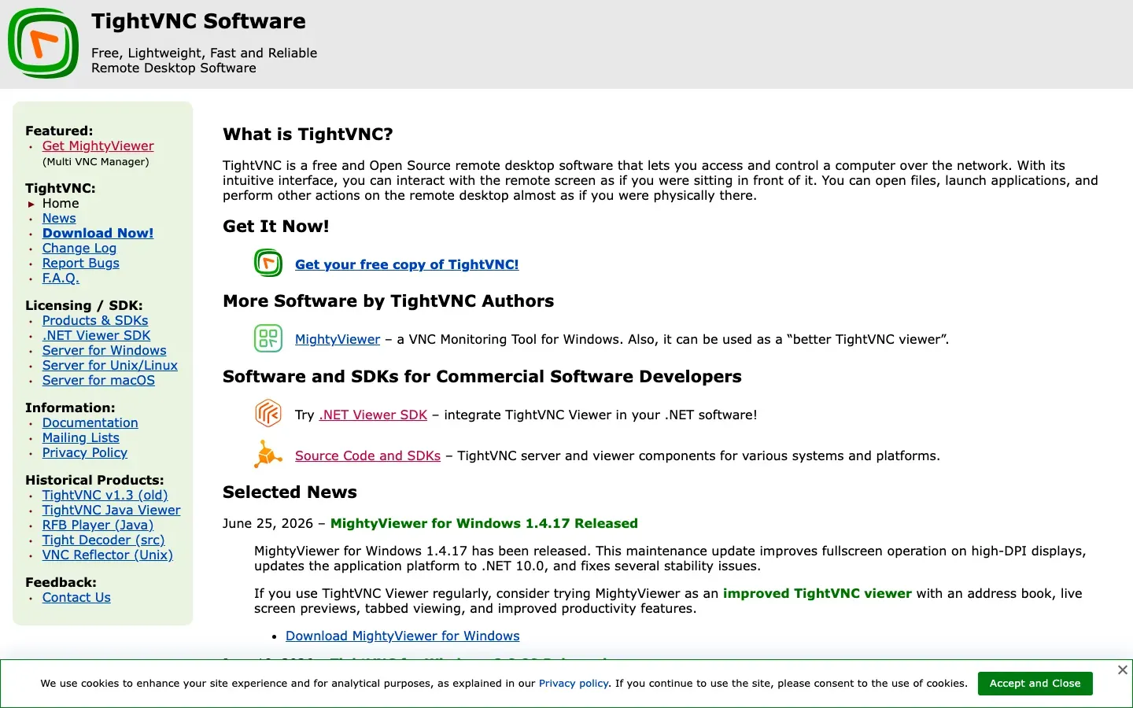Click the TightVNC Software header title
Viewport: 1133px width, 708px height.
pos(198,21)
